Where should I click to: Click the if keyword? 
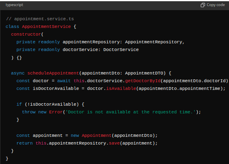[x=19, y=104]
